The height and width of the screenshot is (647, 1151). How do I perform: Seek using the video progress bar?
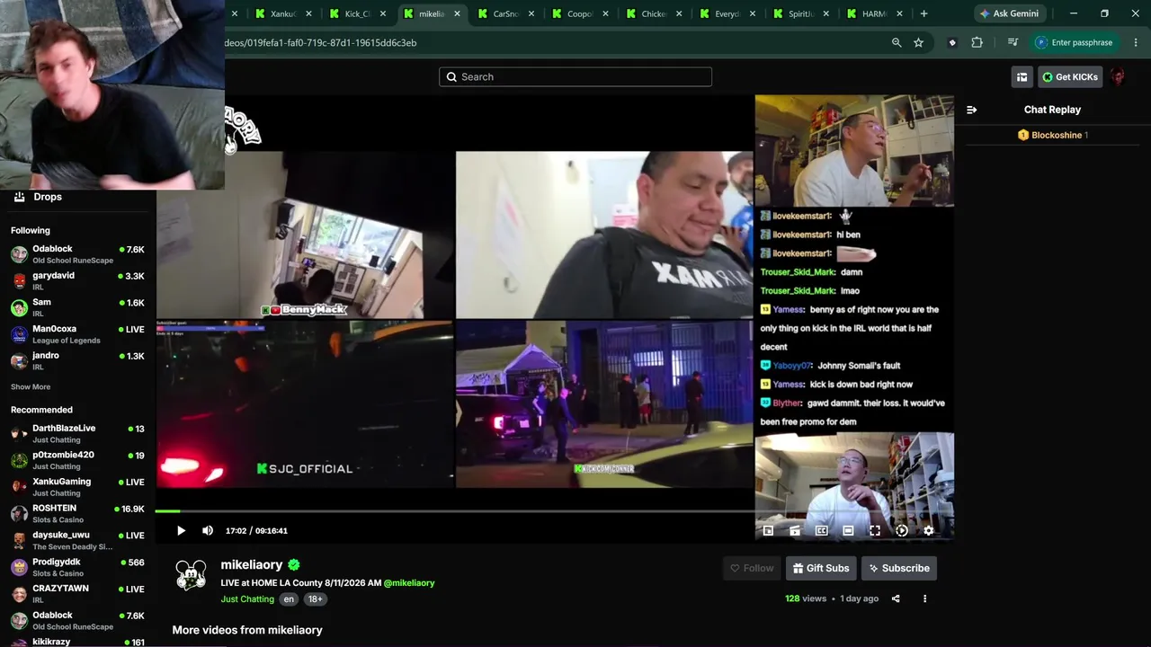[554, 511]
